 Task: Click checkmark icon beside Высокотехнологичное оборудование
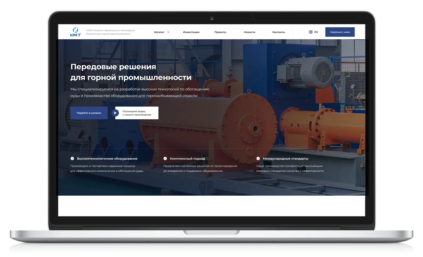click(x=72, y=159)
